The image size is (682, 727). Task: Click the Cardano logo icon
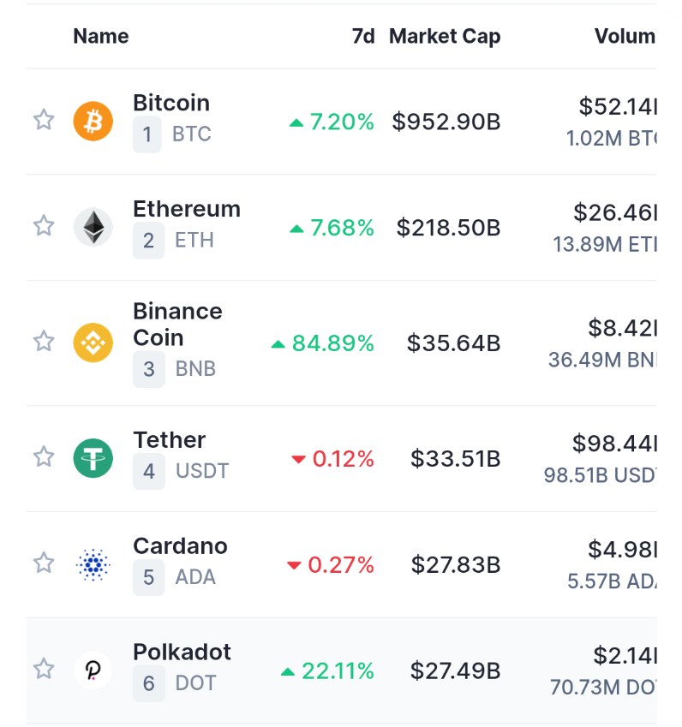[x=93, y=563]
